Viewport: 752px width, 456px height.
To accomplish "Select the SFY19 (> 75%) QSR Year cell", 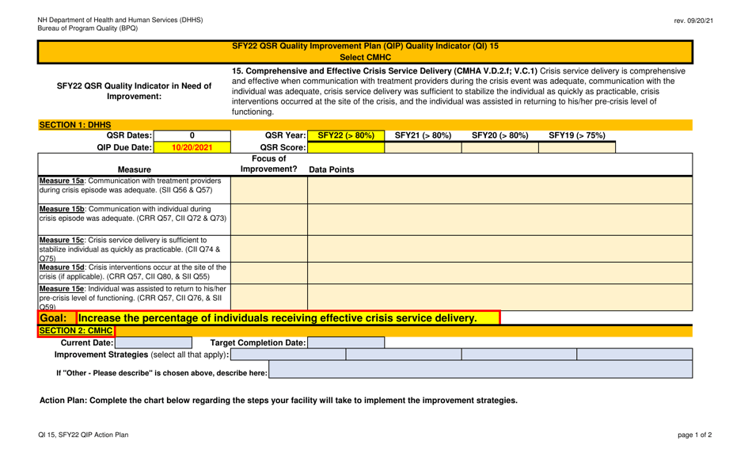I will click(x=579, y=135).
